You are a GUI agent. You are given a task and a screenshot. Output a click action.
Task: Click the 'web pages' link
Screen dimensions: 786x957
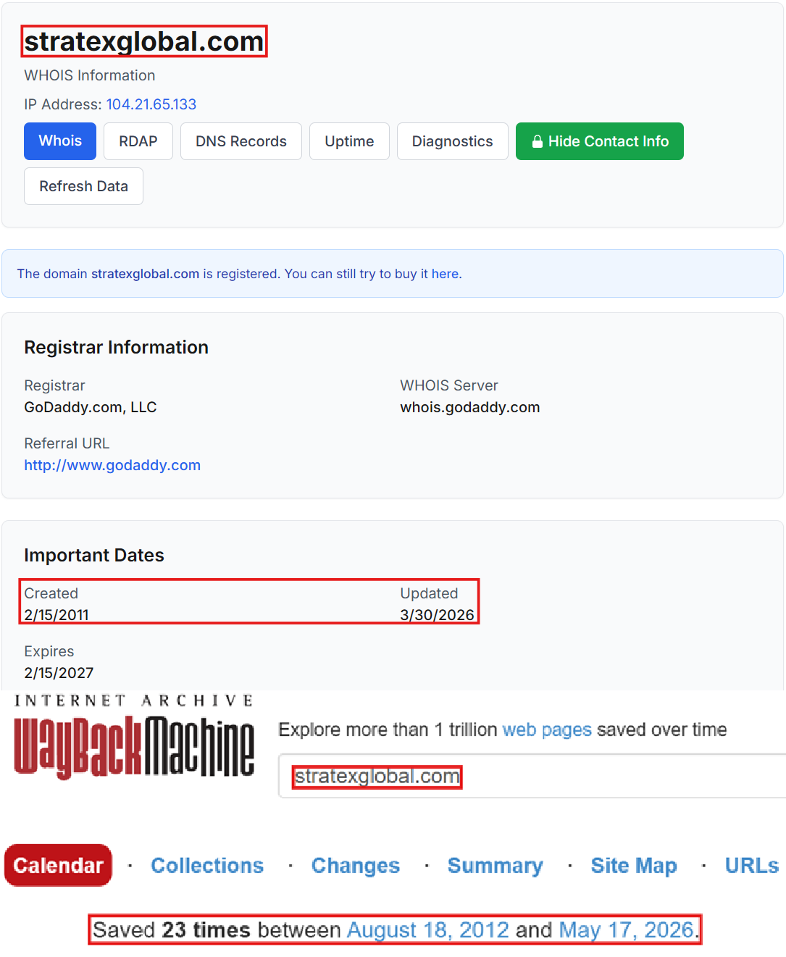click(547, 730)
